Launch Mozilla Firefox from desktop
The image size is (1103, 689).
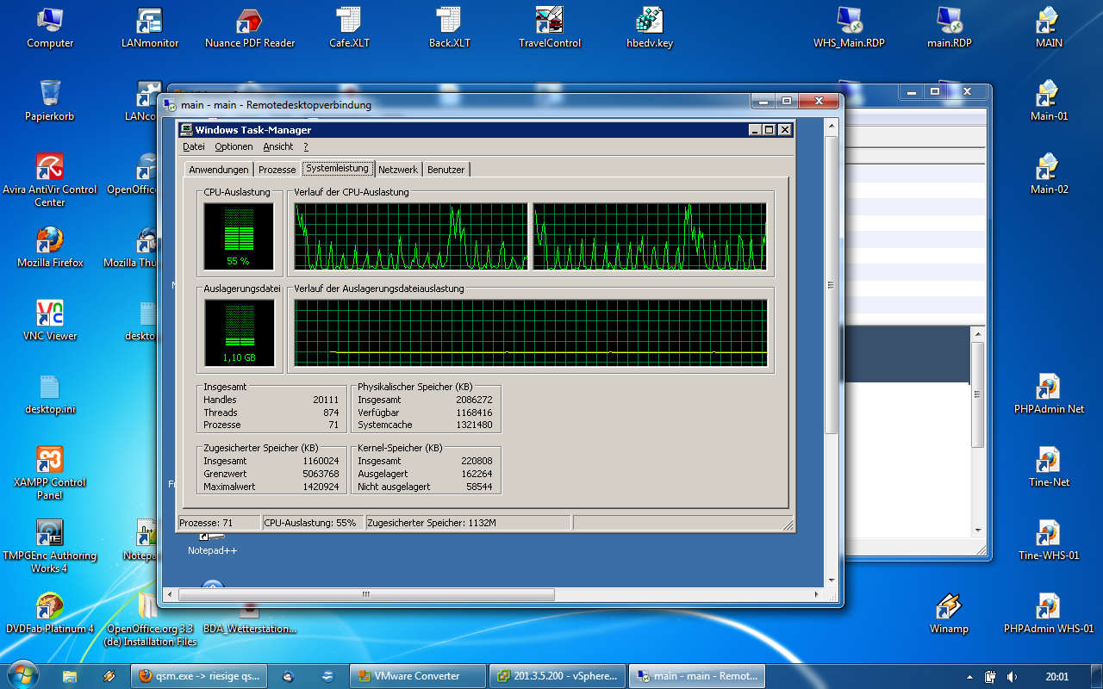click(x=50, y=246)
